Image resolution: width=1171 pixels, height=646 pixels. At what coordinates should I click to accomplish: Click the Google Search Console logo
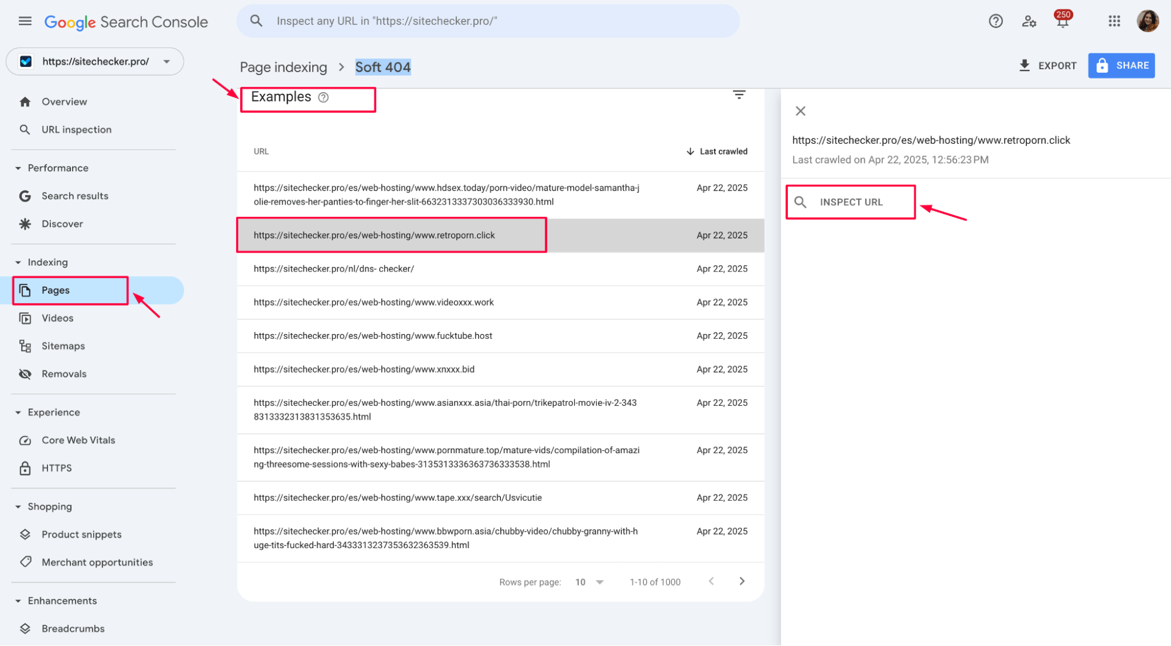(x=126, y=22)
